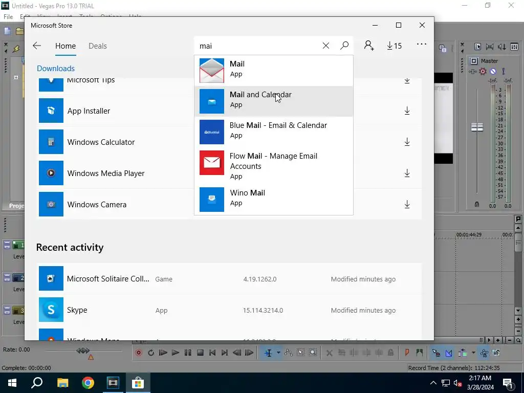Screen dimensions: 524x393
Task: Download Windows Camera update
Action: tap(407, 204)
